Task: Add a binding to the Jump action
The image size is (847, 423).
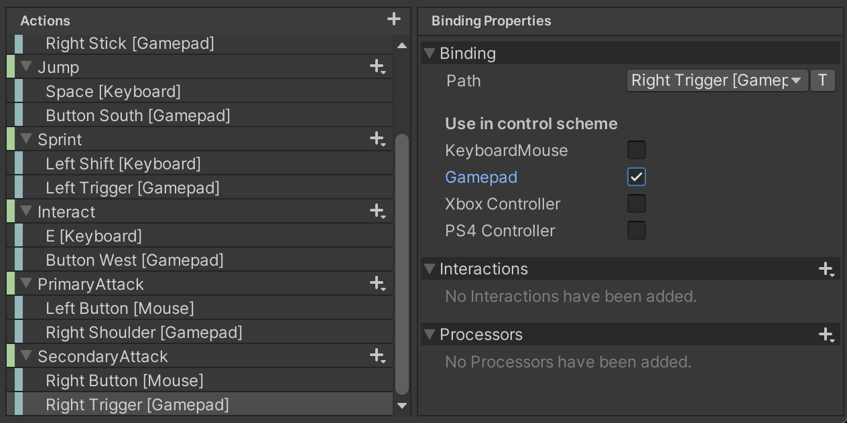Action: 377,67
